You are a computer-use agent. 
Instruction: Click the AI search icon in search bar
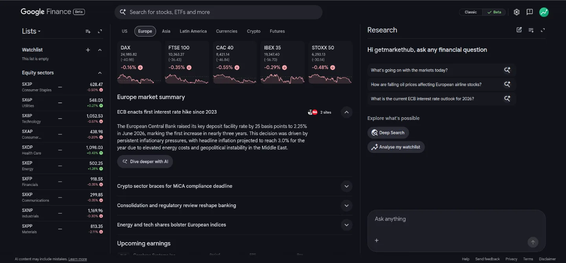click(x=123, y=12)
